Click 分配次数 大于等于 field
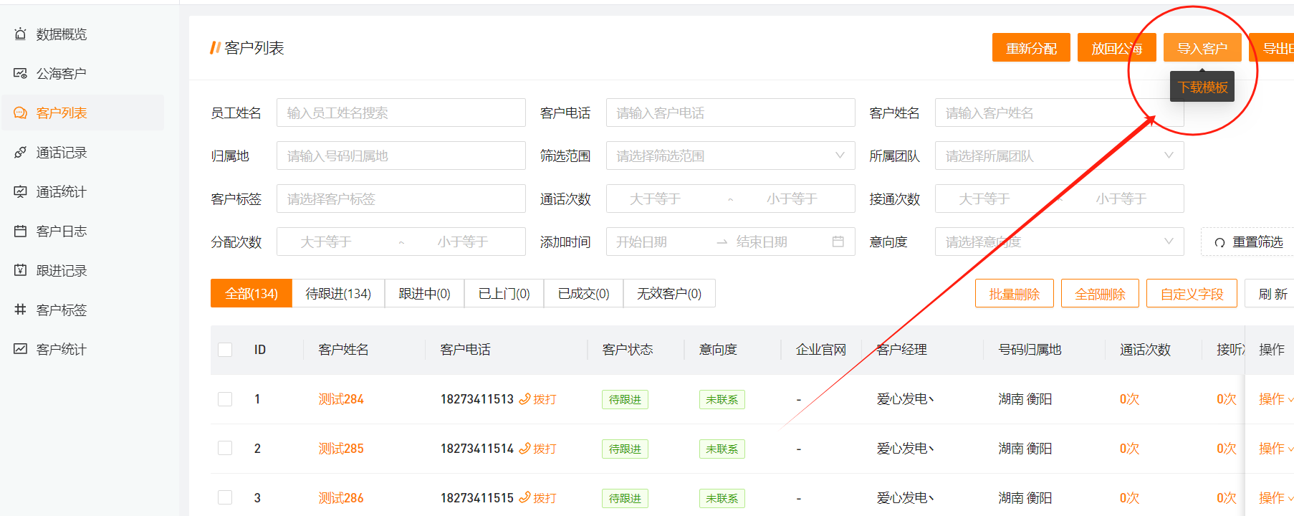Viewport: 1294px width, 516px height. pyautogui.click(x=326, y=242)
